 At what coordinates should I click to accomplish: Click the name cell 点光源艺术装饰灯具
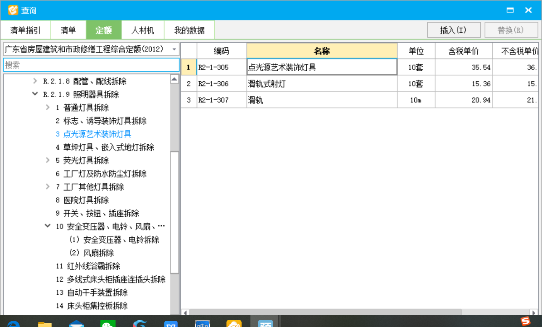(322, 67)
